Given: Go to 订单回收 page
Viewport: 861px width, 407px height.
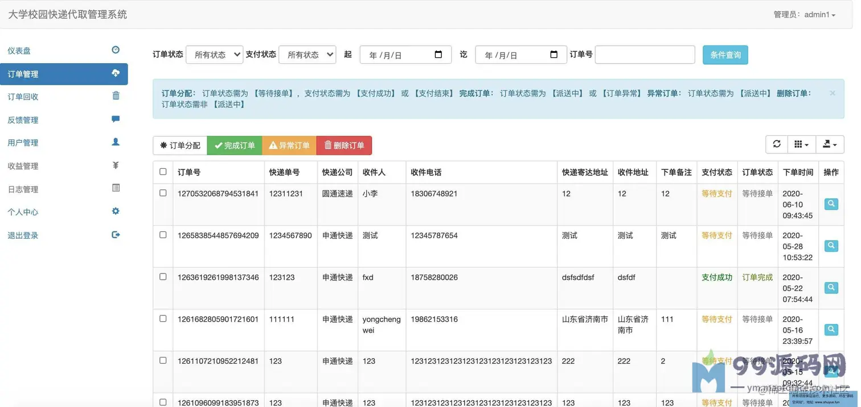Looking at the screenshot, I should [x=64, y=97].
